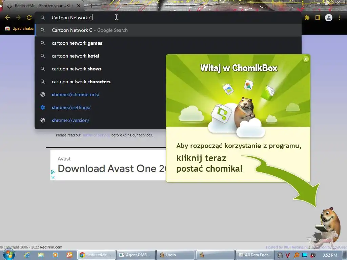The height and width of the screenshot is (260, 347).
Task: Click the 2pac Shakur bookmark
Action: point(20,28)
